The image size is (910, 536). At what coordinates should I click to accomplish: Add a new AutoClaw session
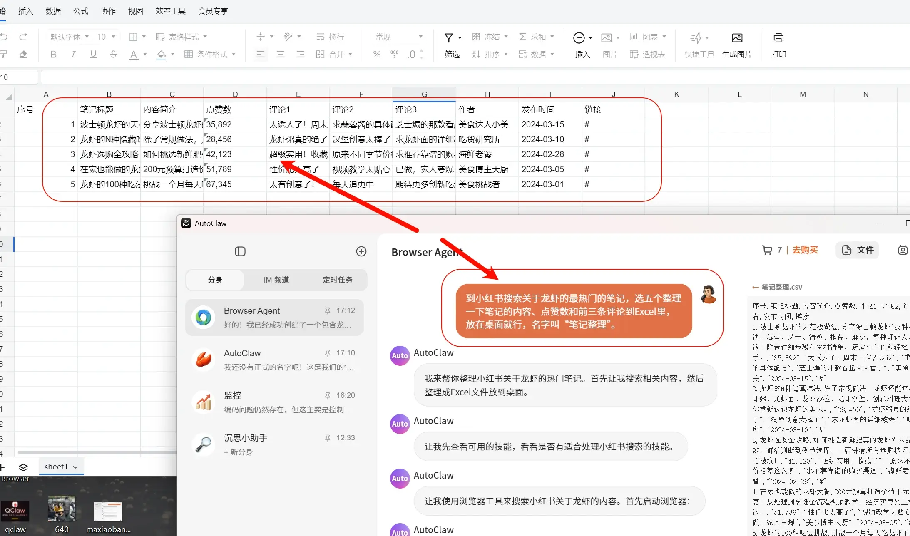(361, 251)
